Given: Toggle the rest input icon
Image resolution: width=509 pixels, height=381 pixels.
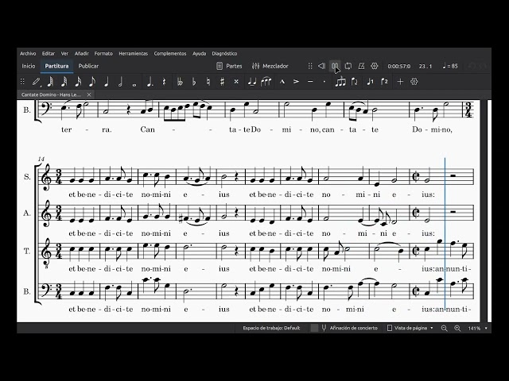Looking at the screenshot, I should pos(164,82).
